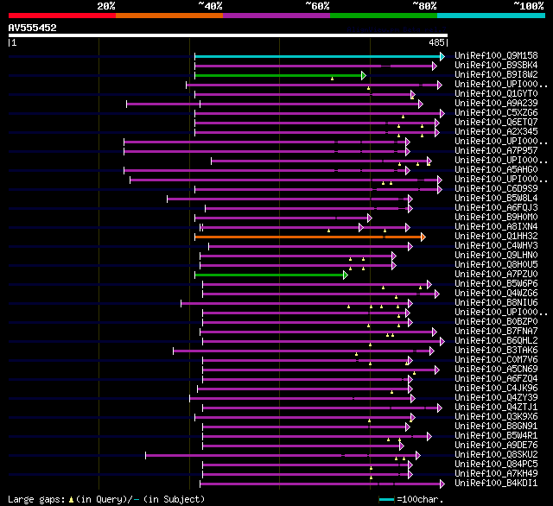Screen dimensions: 553x506
Task: Open the UniRef100_Q9M158 hit label
Action: (x=496, y=55)
